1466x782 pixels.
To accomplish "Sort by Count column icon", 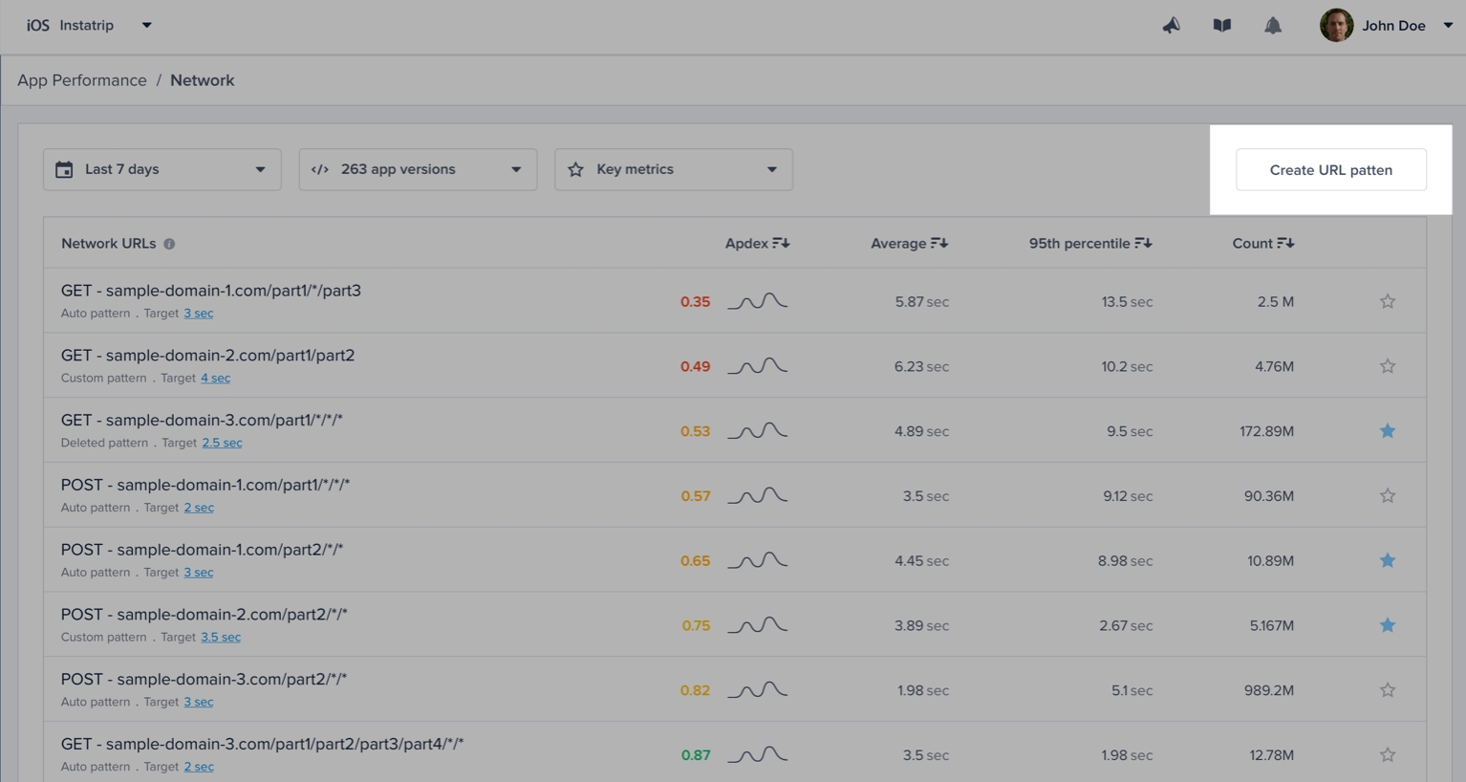I will click(1285, 244).
